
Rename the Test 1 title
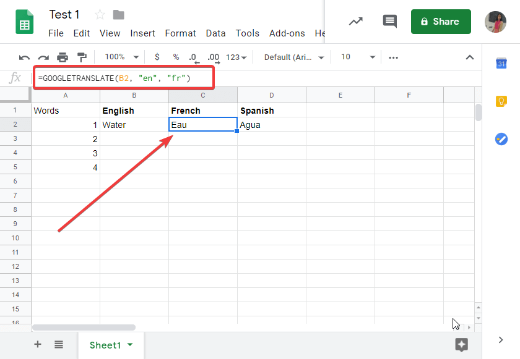pos(64,15)
